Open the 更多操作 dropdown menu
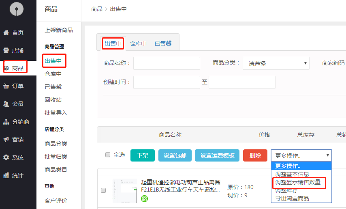The height and width of the screenshot is (209, 346). click(301, 155)
